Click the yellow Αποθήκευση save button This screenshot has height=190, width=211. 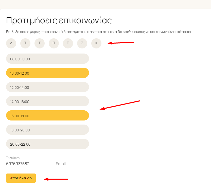pyautogui.click(x=21, y=178)
